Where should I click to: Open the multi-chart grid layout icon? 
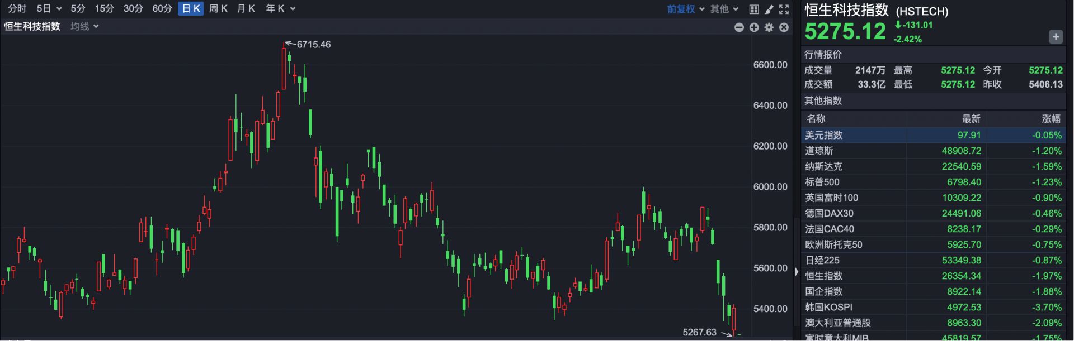[754, 9]
